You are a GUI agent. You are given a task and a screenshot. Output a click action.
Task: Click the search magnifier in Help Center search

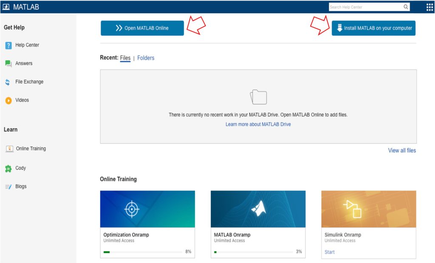point(406,7)
